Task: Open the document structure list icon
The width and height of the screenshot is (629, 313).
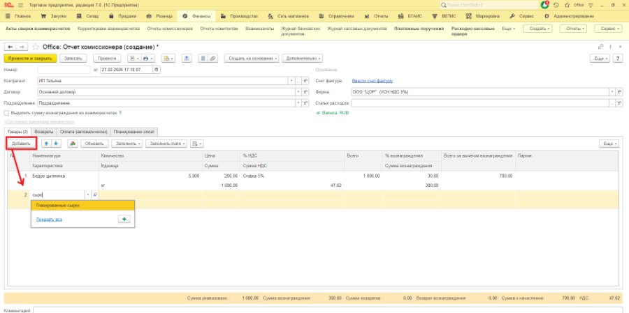Action: click(203, 59)
